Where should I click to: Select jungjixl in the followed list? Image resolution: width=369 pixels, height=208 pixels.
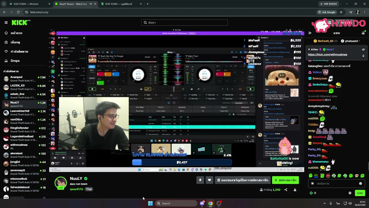pyautogui.click(x=25, y=164)
